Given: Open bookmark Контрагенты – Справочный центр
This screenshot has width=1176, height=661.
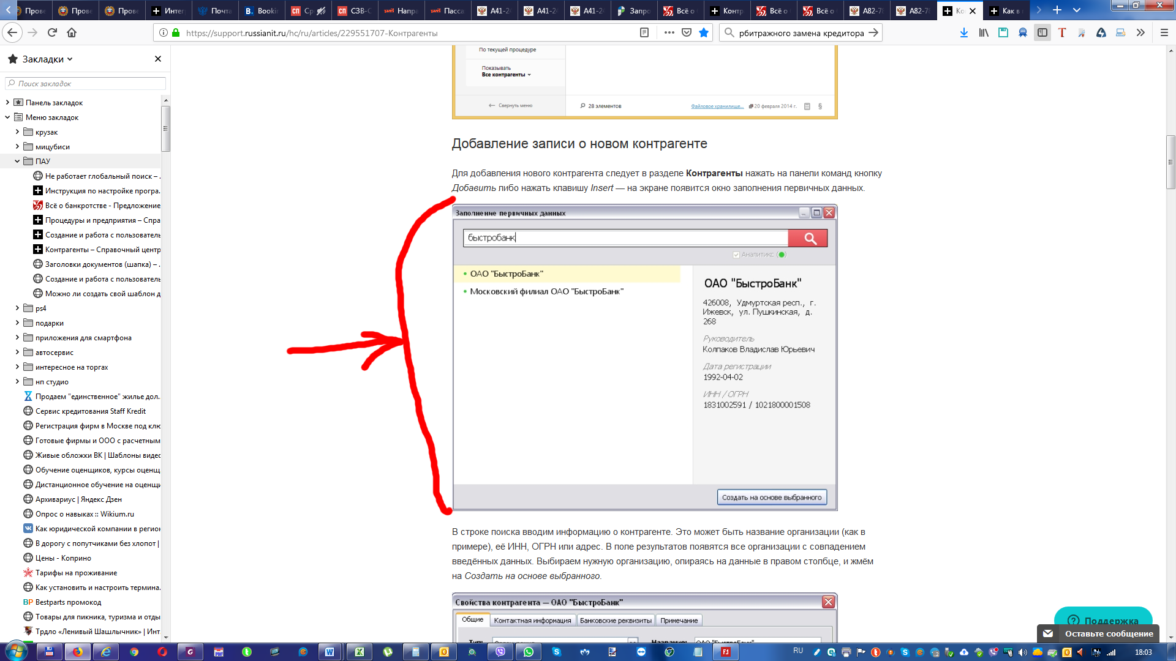Looking at the screenshot, I should [x=102, y=249].
